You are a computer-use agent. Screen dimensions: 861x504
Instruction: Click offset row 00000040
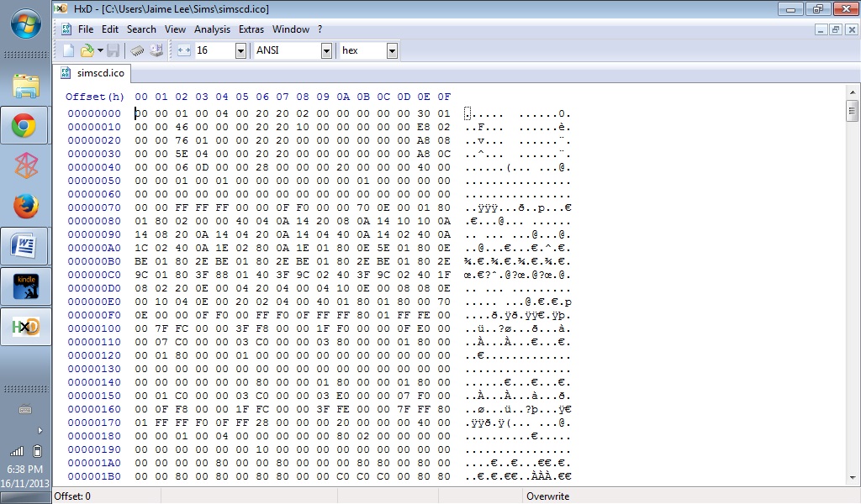[x=94, y=167]
